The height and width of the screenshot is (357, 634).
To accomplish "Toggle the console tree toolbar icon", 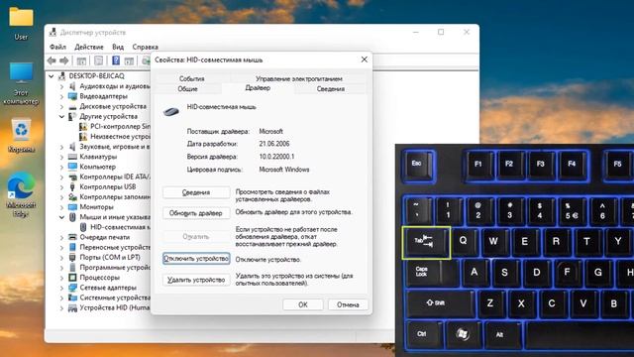I will pos(81,61).
